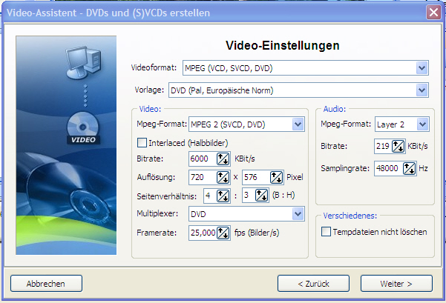
Task: Open the Multiplexer dropdown
Action: pyautogui.click(x=298, y=214)
